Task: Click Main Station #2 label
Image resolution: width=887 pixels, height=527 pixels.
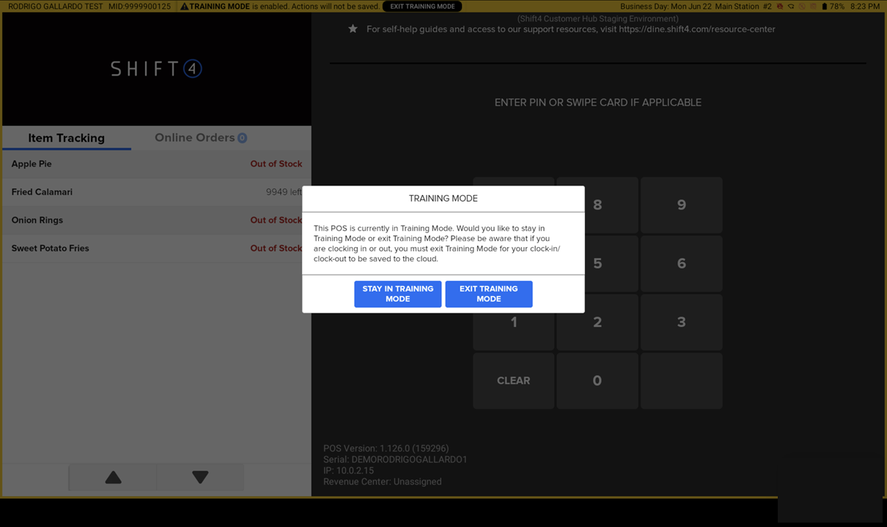Action: (743, 7)
